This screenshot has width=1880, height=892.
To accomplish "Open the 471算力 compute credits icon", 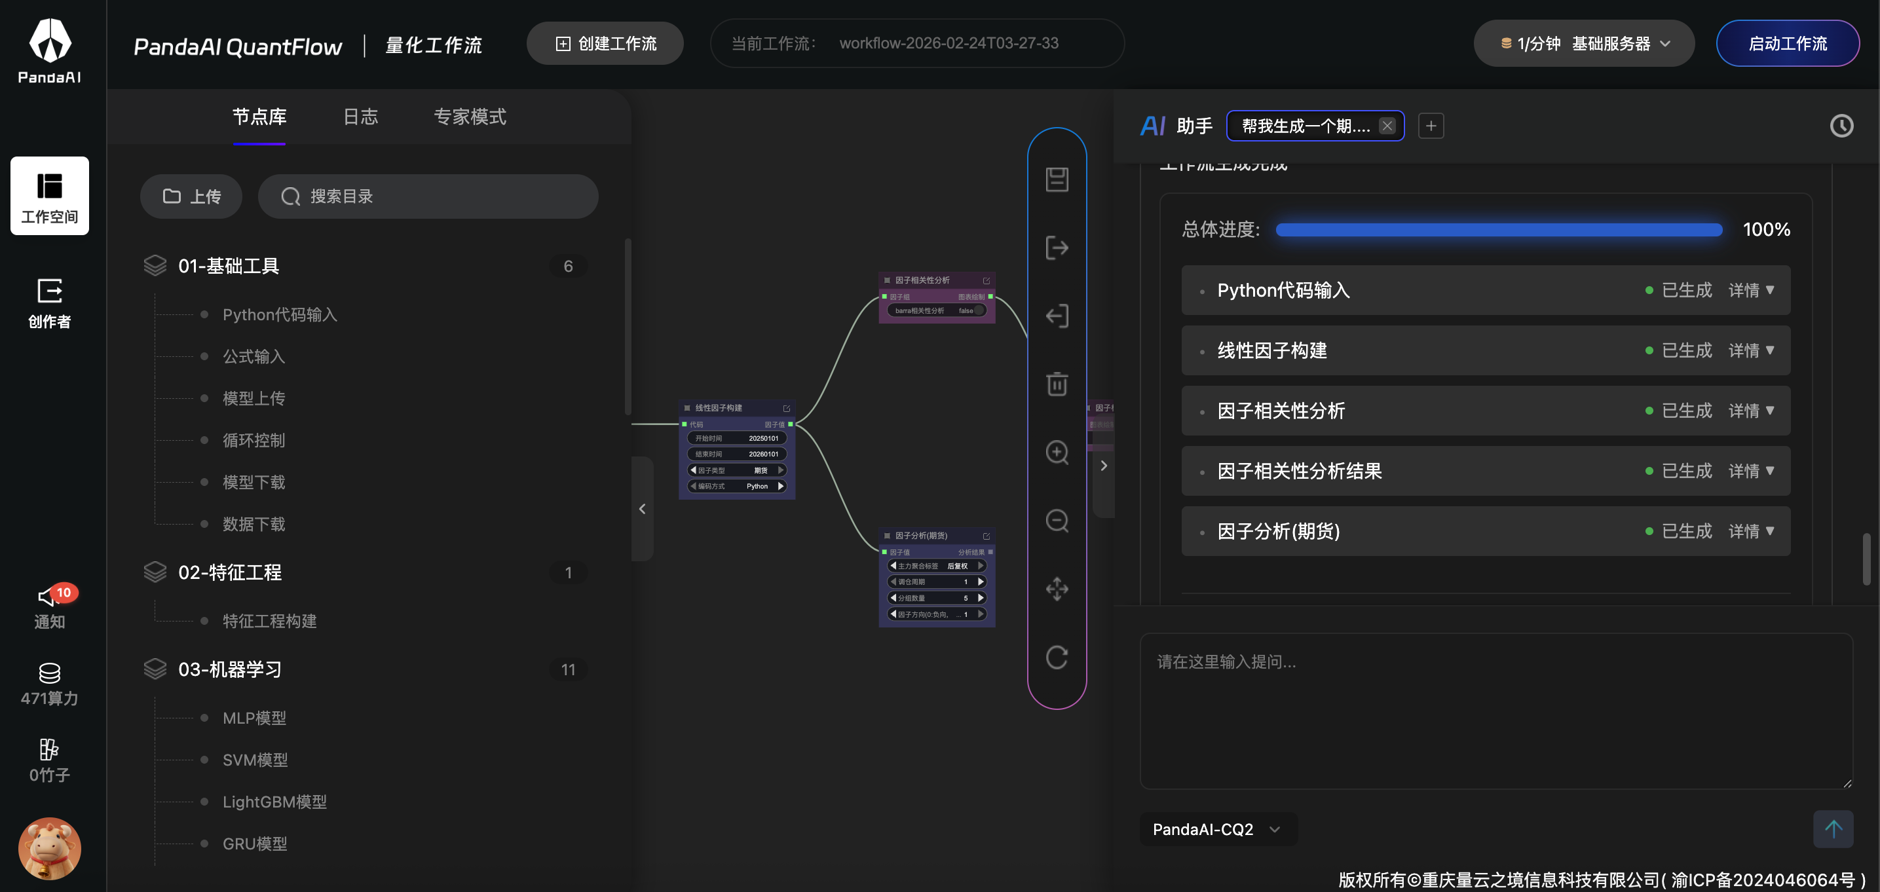I will [50, 684].
